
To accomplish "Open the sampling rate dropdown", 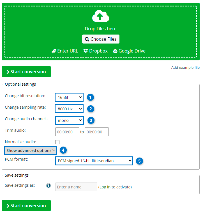I will [x=69, y=109].
